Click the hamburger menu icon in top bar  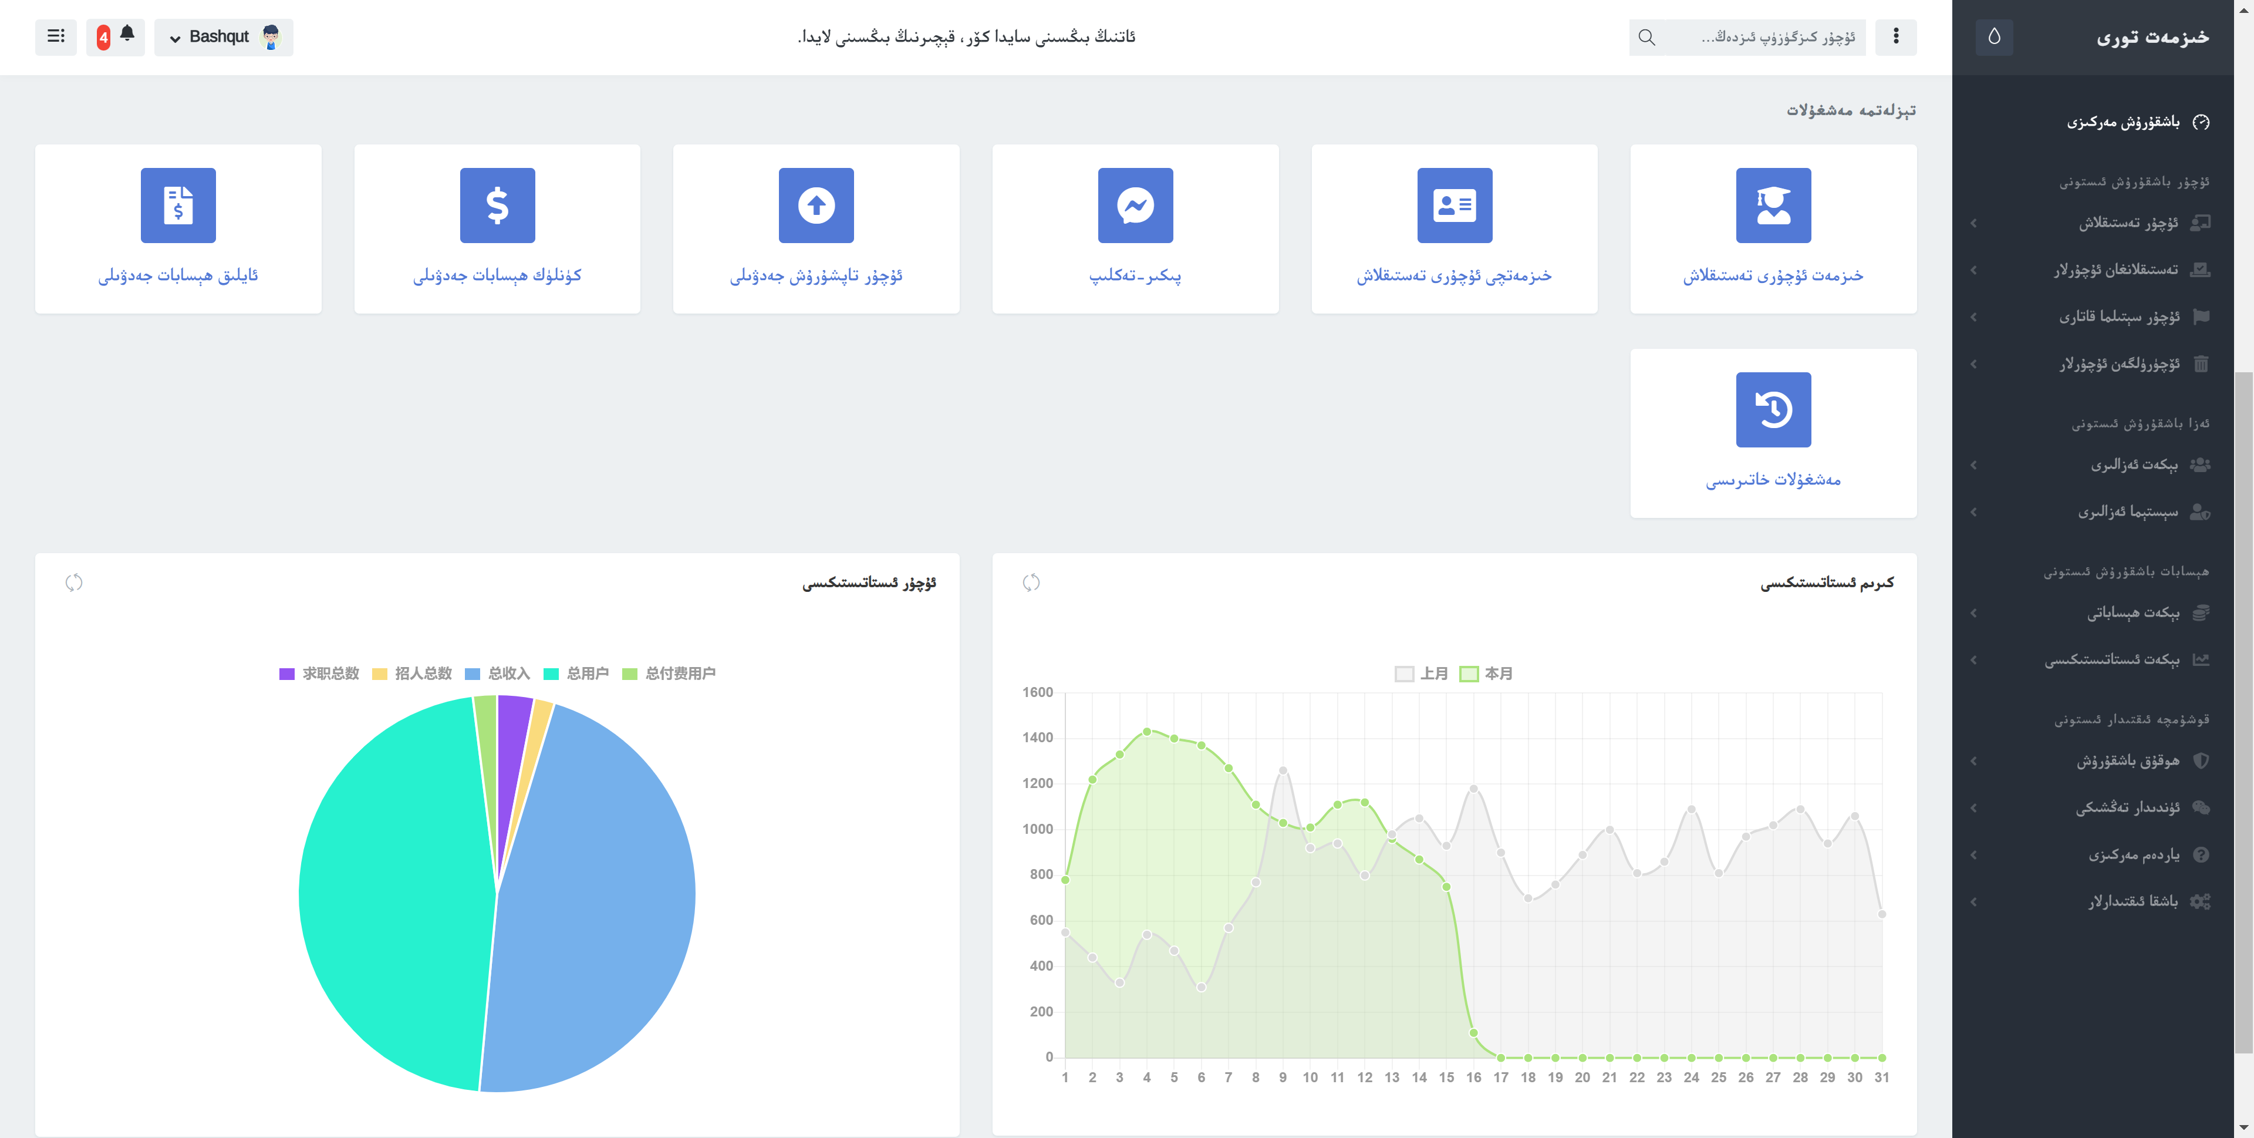pos(56,37)
